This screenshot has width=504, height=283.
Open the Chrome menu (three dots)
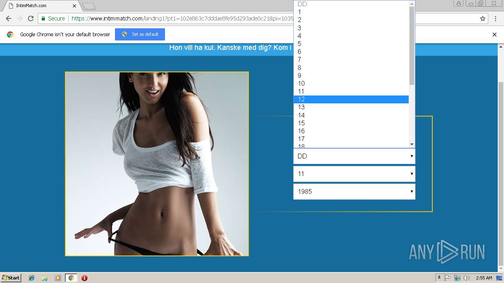pyautogui.click(x=495, y=18)
